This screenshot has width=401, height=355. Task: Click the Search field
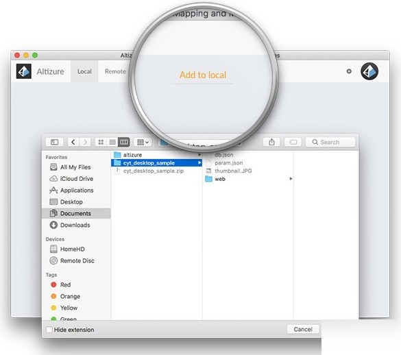click(x=330, y=142)
